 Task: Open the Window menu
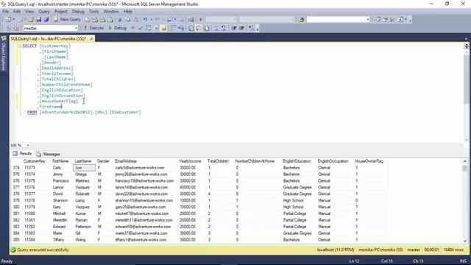[x=111, y=12]
